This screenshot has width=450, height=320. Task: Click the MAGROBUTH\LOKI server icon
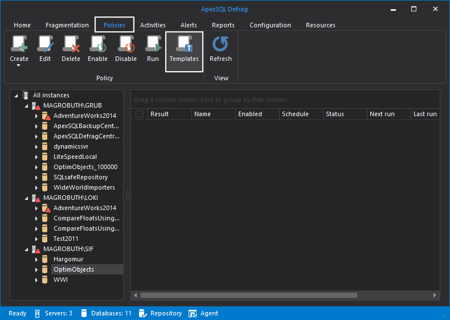36,198
